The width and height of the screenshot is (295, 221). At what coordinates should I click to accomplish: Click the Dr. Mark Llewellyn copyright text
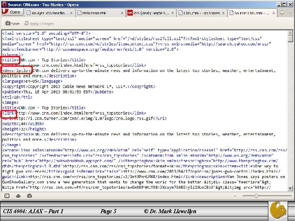coord(170,212)
